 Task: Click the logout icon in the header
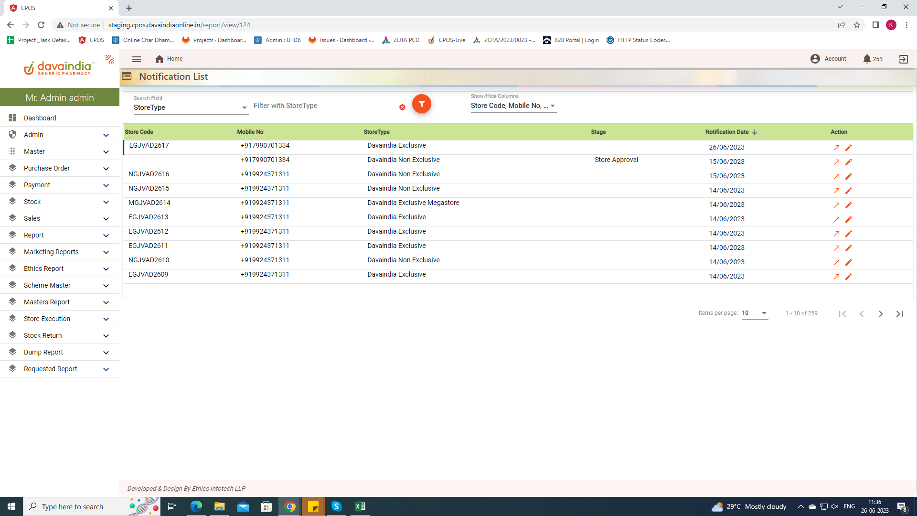903,59
